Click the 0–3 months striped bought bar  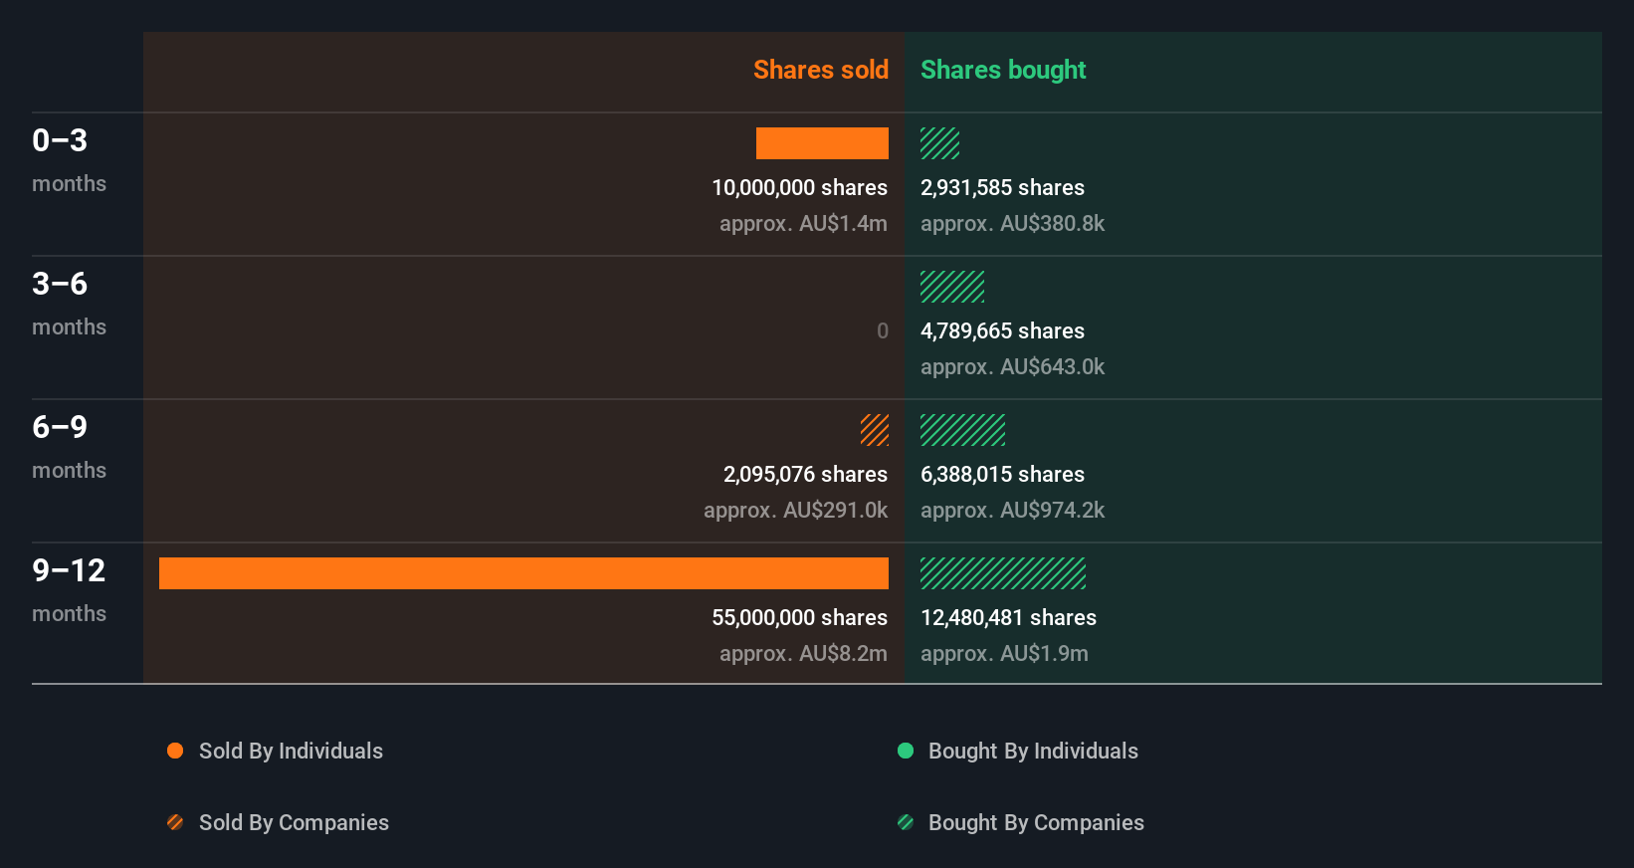[x=939, y=143]
